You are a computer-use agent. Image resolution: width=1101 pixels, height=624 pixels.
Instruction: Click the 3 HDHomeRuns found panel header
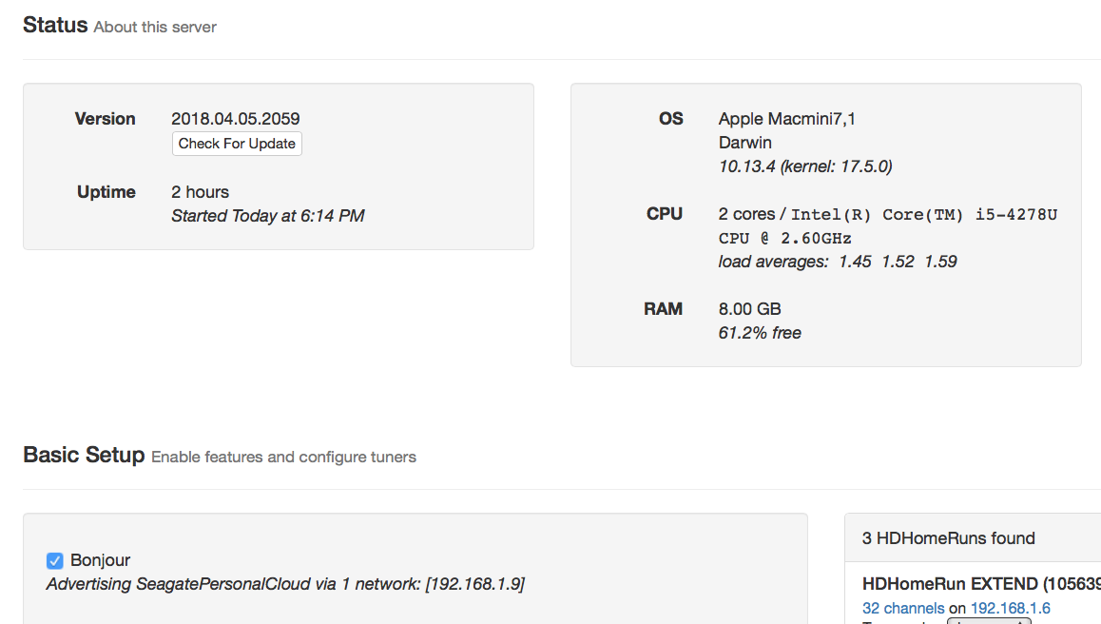[948, 538]
